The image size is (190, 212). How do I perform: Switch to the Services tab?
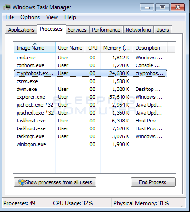77,30
